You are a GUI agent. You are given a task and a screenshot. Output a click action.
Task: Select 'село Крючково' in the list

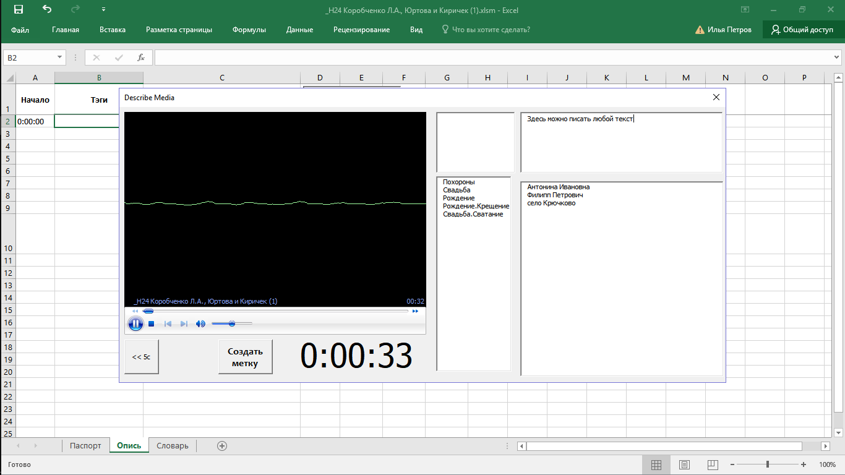[x=551, y=203]
